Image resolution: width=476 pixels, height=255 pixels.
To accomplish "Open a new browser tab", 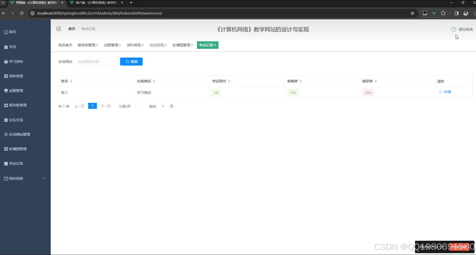I will pyautogui.click(x=131, y=3).
